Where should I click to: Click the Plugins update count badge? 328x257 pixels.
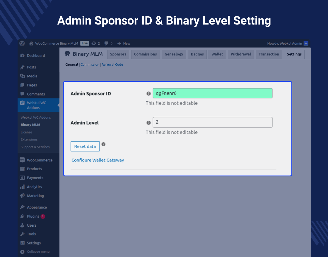(x=43, y=216)
